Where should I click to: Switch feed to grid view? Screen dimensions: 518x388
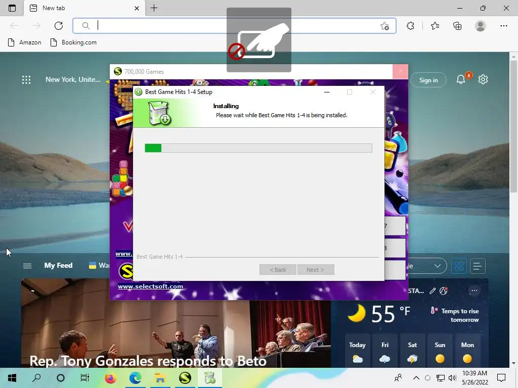click(x=459, y=266)
